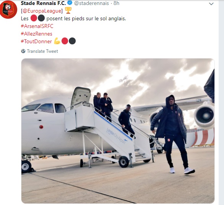Open tweet options chevron dropdown
The image size is (224, 205).
tap(211, 4)
